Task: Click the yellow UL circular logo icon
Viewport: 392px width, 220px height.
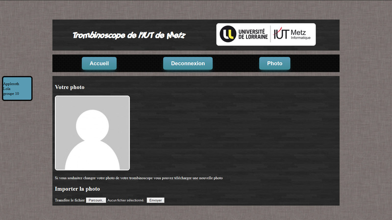Action: click(228, 34)
